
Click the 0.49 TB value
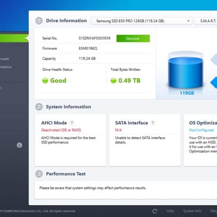[129, 80]
